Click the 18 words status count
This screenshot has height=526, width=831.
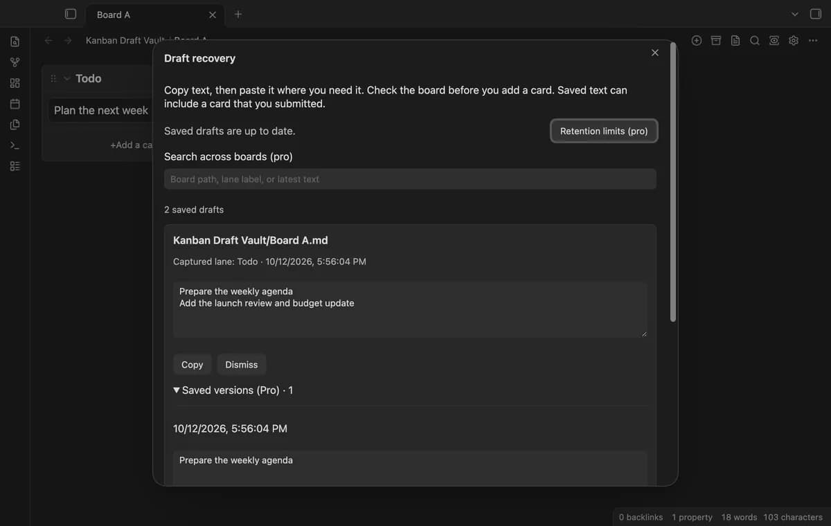(x=739, y=517)
